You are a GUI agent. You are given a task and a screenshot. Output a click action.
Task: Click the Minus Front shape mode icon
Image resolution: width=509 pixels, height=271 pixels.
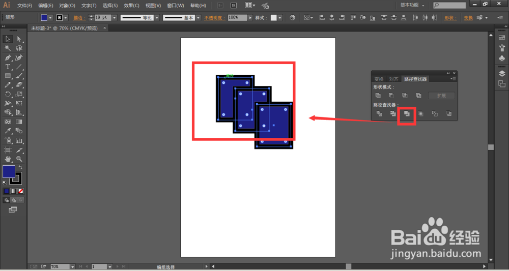point(391,96)
